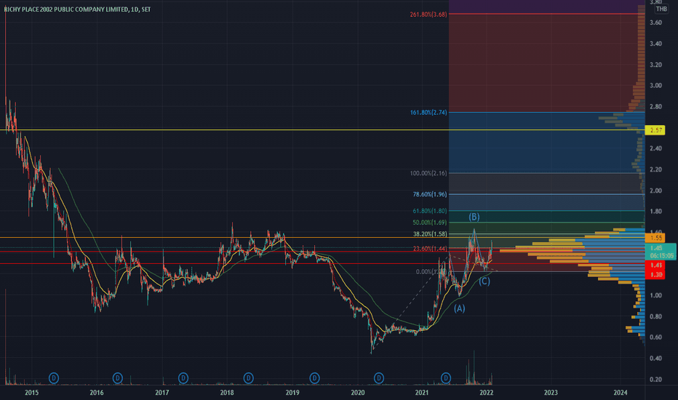Click the dividend D marker in 2016

pyautogui.click(x=118, y=378)
